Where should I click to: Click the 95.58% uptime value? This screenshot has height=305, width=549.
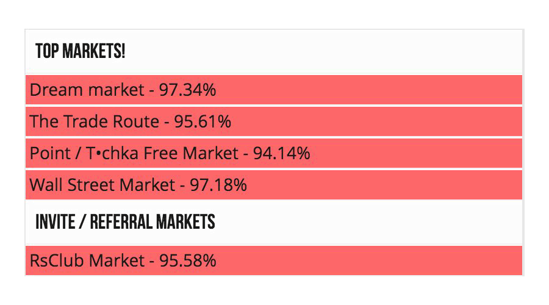click(x=187, y=260)
